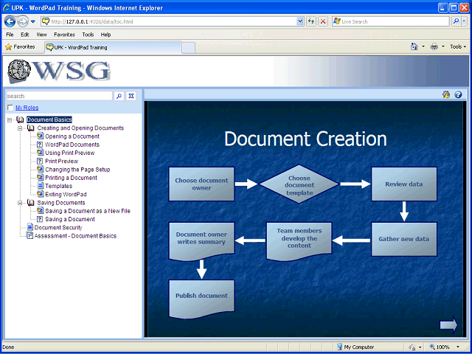Click the Saving Documents book icon

click(30, 203)
